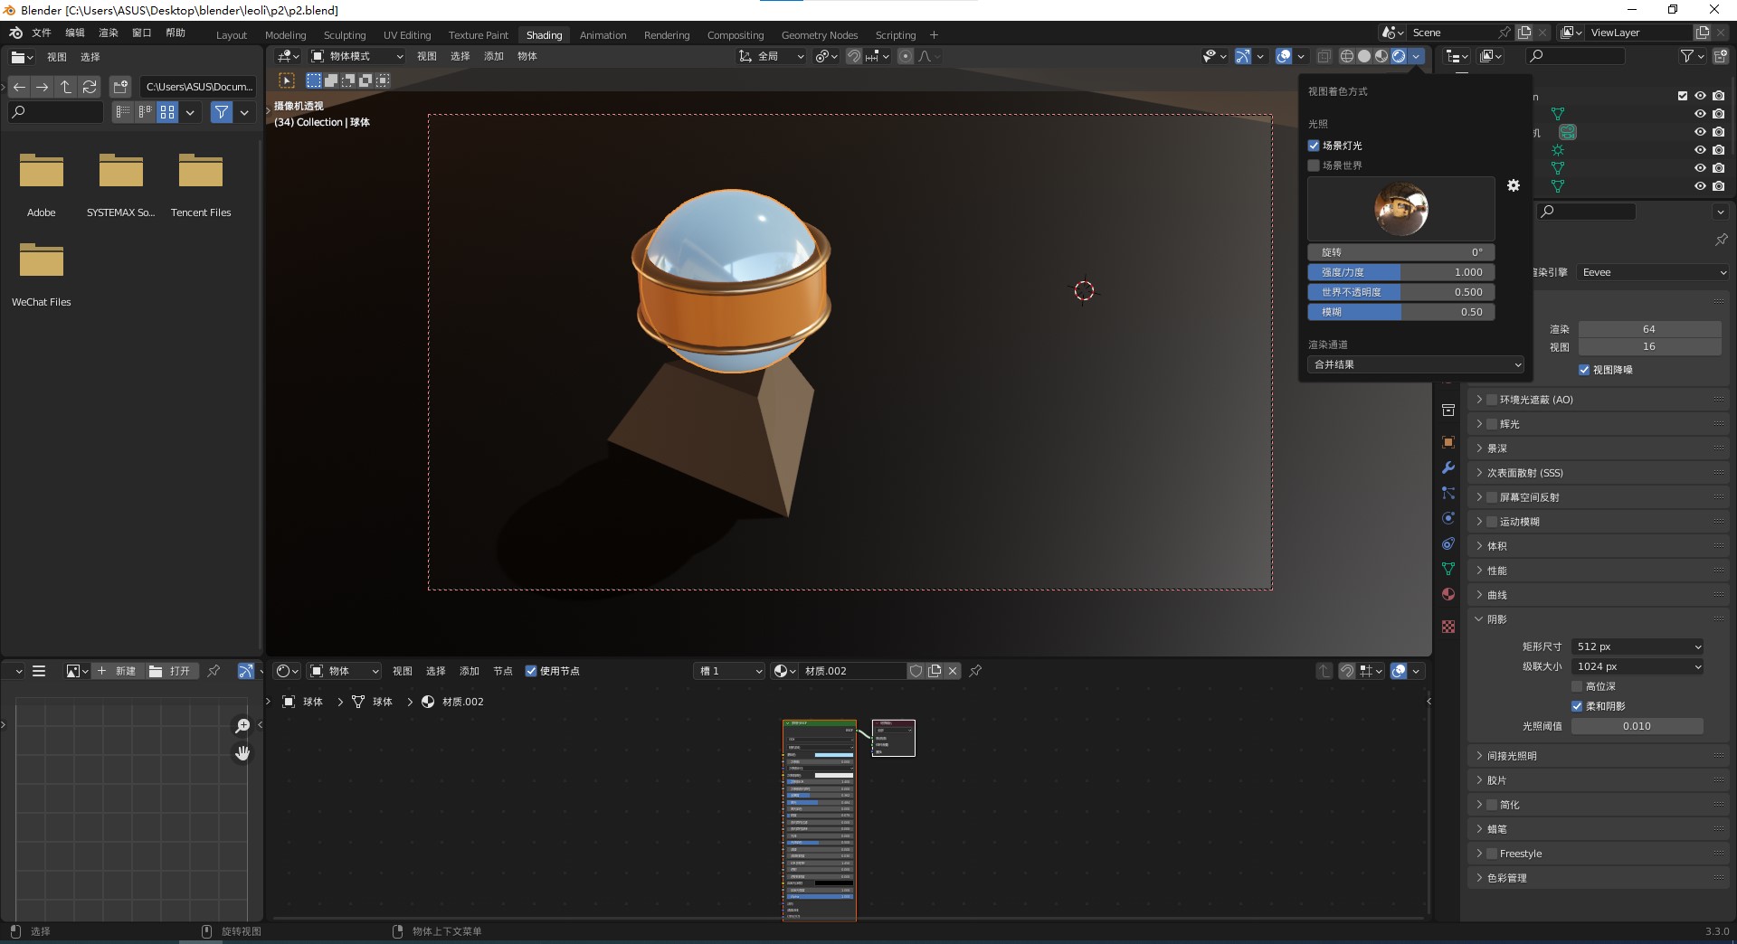The height and width of the screenshot is (944, 1737).
Task: Toggle proportional editing in the viewport header
Action: click(906, 56)
